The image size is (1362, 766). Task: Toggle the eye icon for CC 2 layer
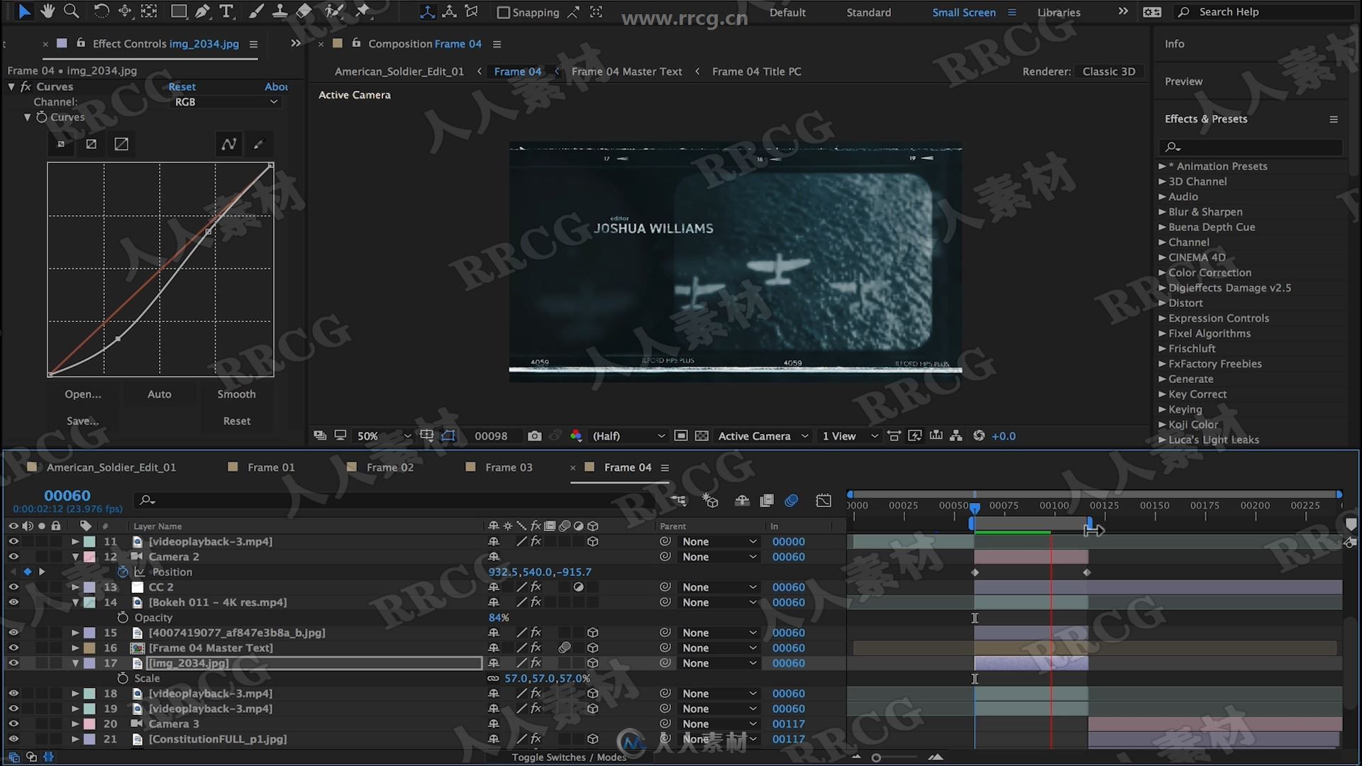pyautogui.click(x=13, y=587)
